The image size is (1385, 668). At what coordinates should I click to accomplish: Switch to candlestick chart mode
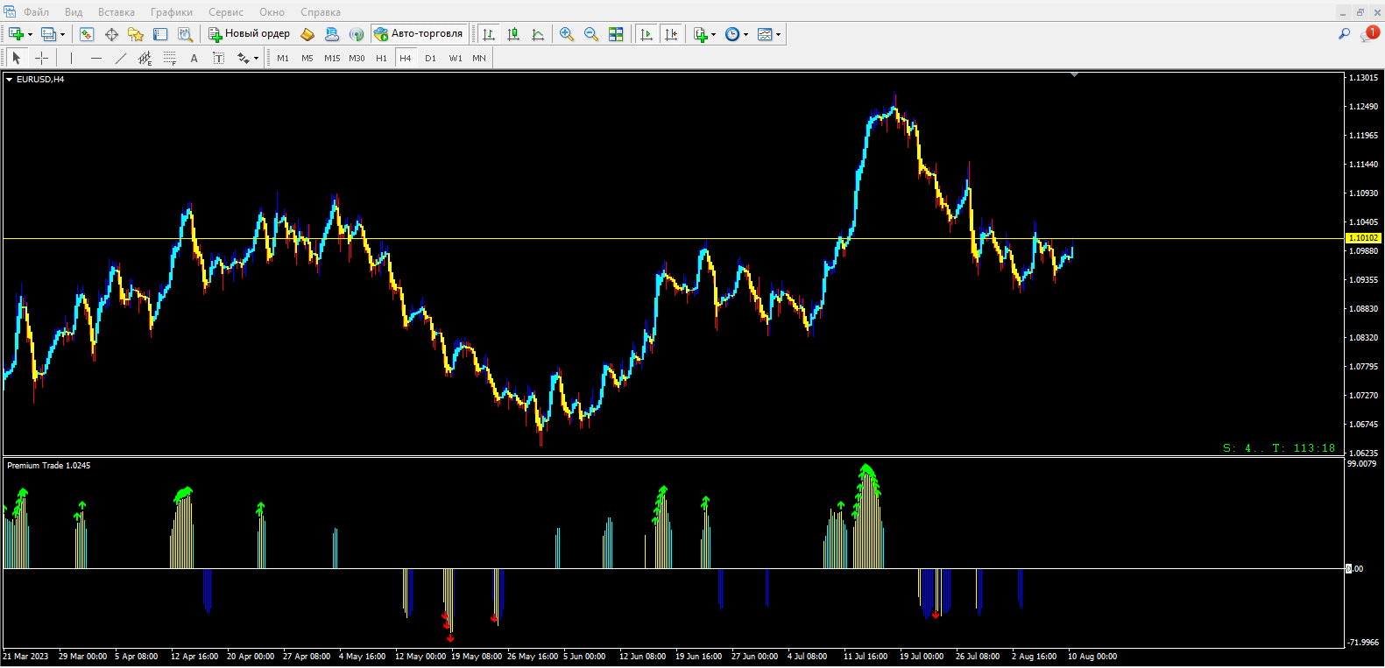(x=513, y=34)
